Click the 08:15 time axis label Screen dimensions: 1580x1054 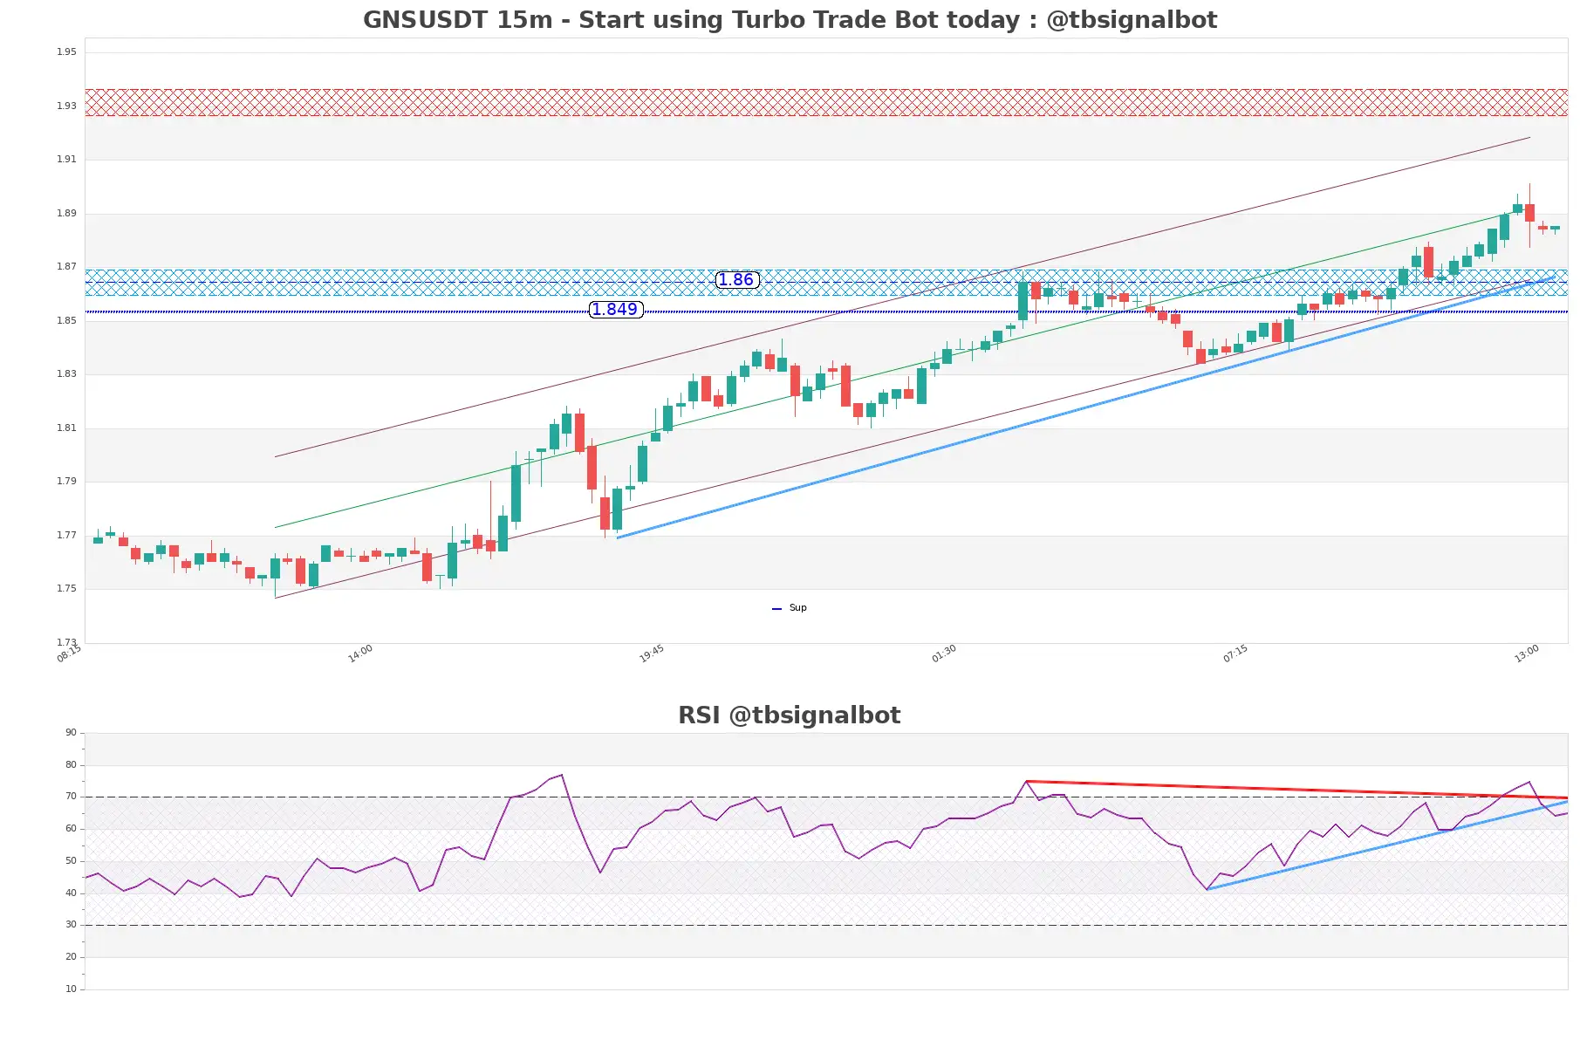[69, 654]
